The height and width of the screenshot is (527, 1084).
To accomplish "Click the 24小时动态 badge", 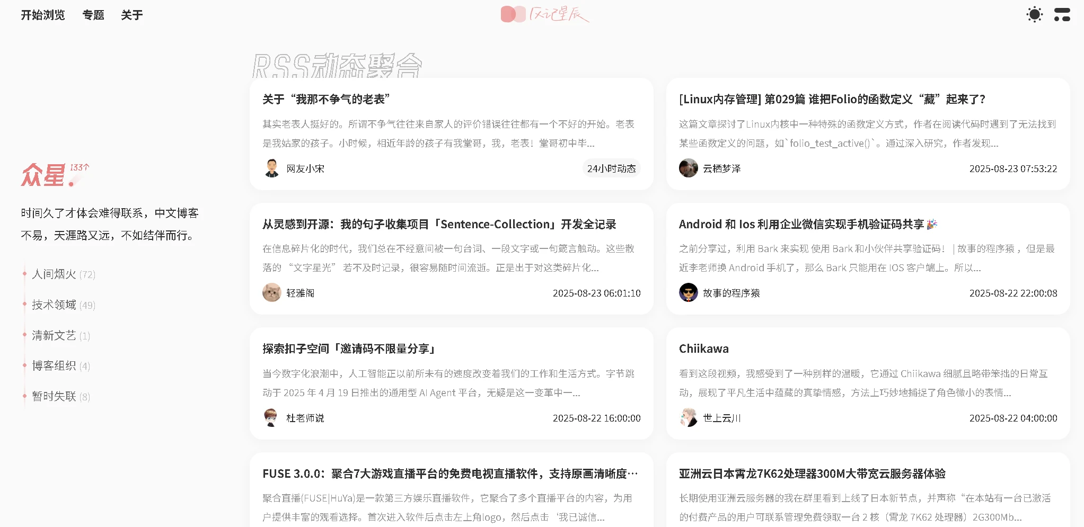I will point(611,168).
